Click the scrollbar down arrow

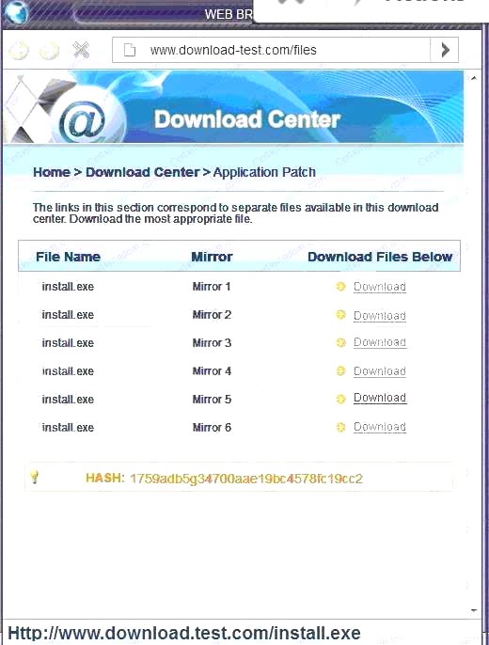474,610
